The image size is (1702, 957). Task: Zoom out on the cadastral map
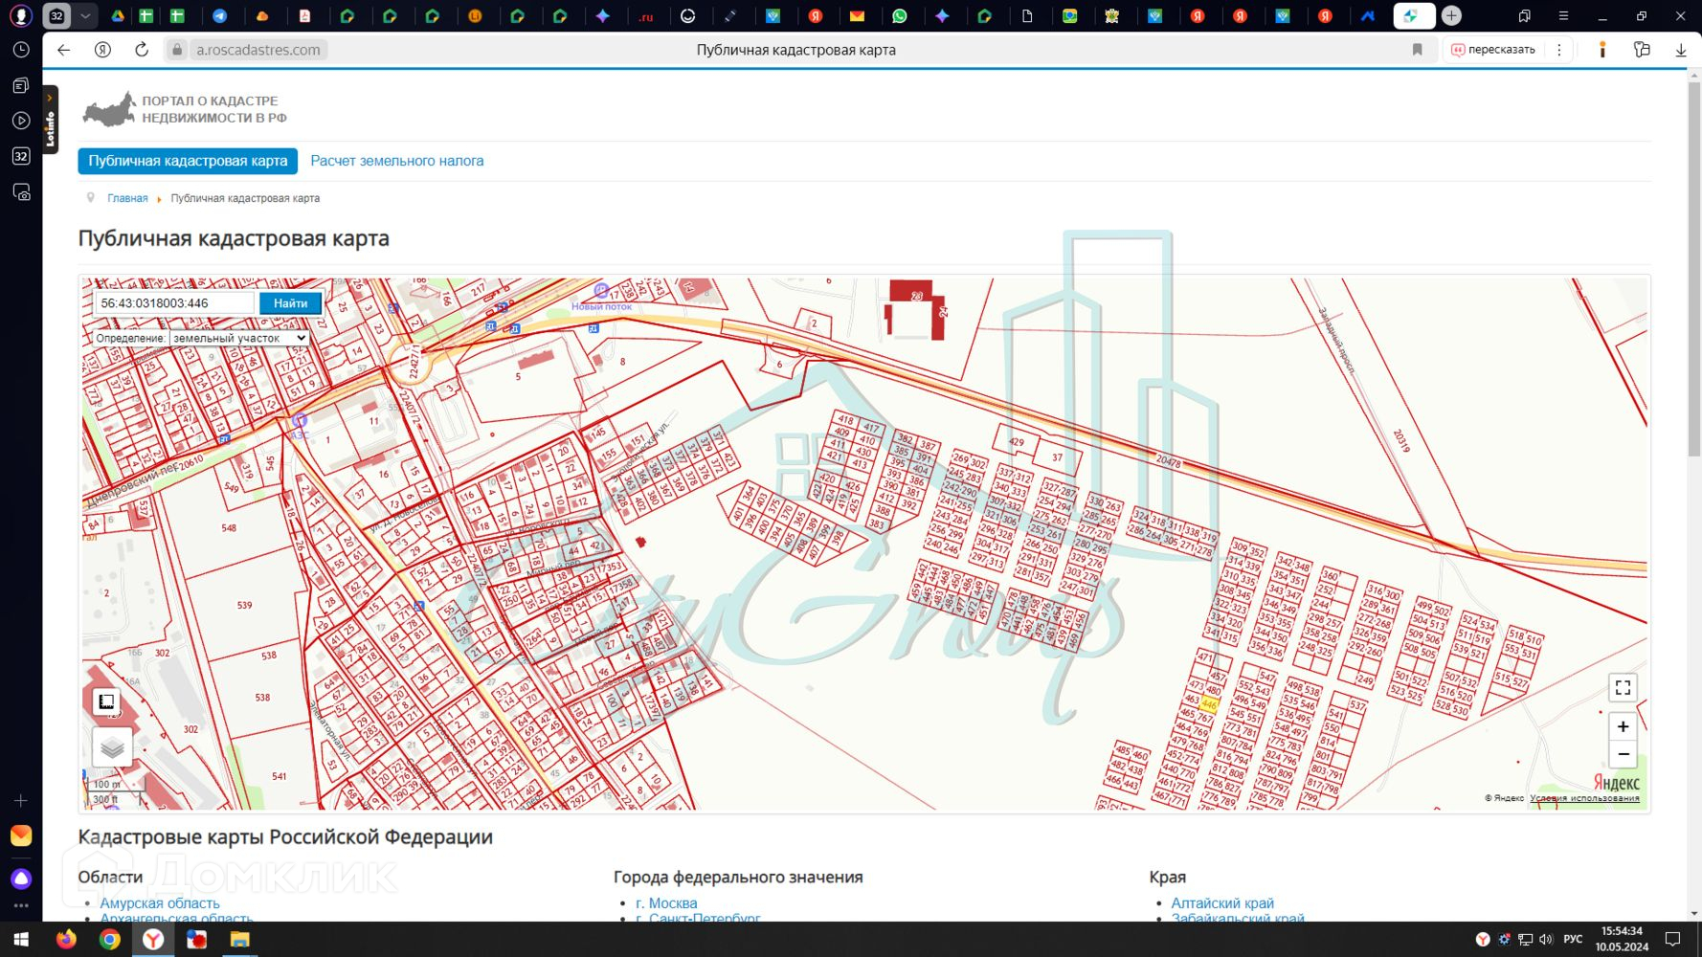point(1623,755)
